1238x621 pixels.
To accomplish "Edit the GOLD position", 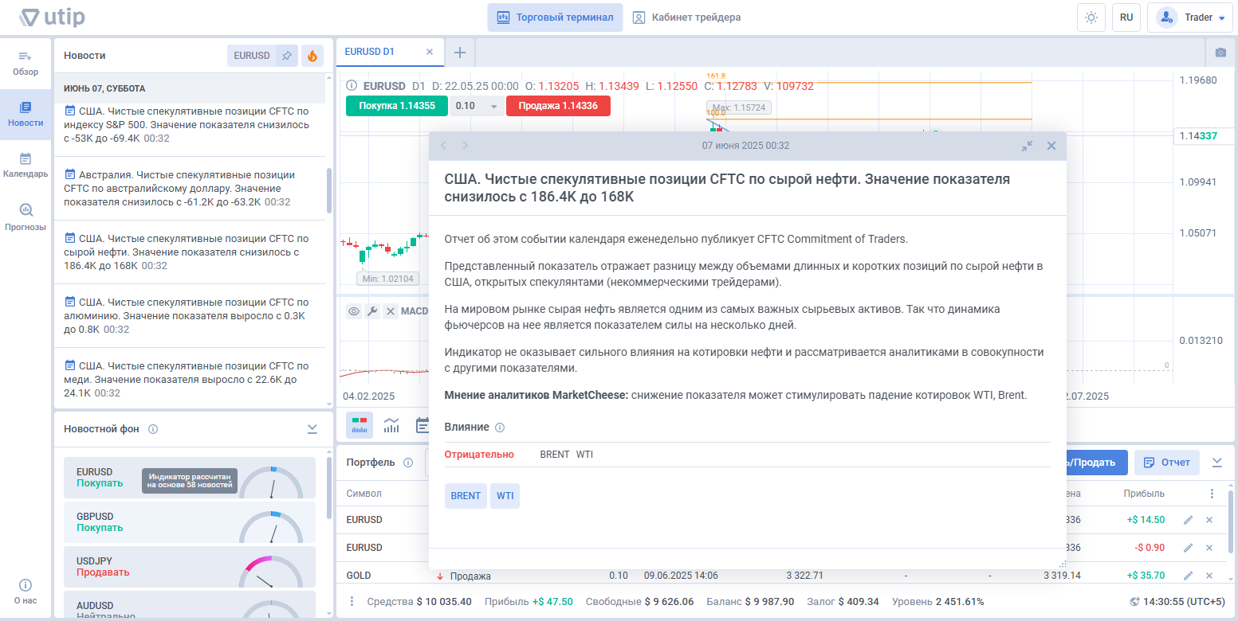I will point(1189,576).
